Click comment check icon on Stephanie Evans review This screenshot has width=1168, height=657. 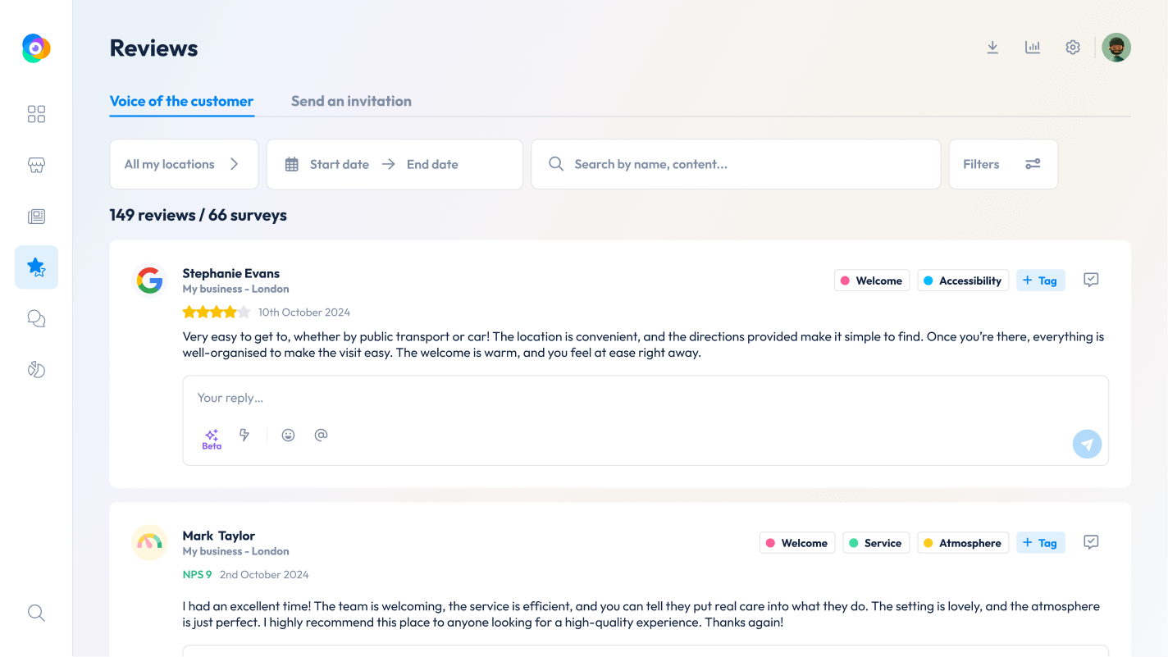(x=1091, y=280)
